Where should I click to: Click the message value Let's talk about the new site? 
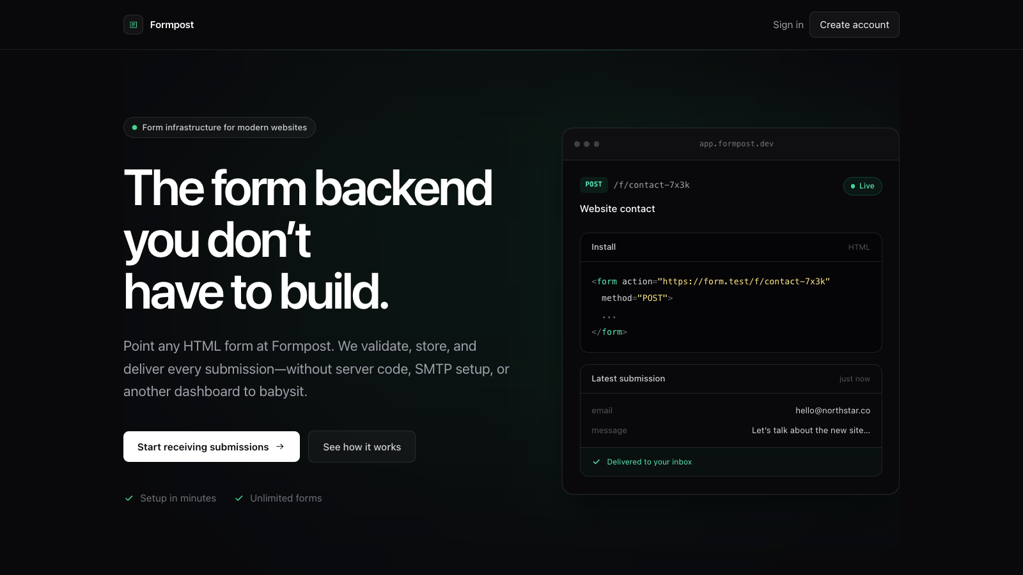click(811, 431)
